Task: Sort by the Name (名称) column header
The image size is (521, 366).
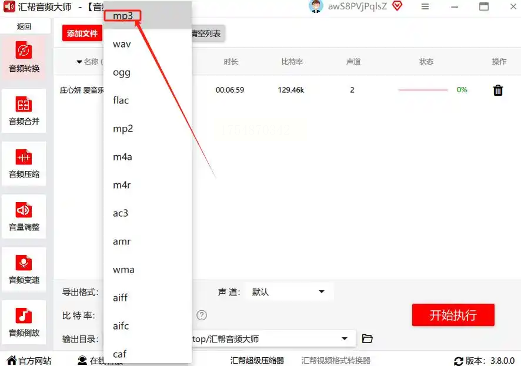Action: point(90,61)
